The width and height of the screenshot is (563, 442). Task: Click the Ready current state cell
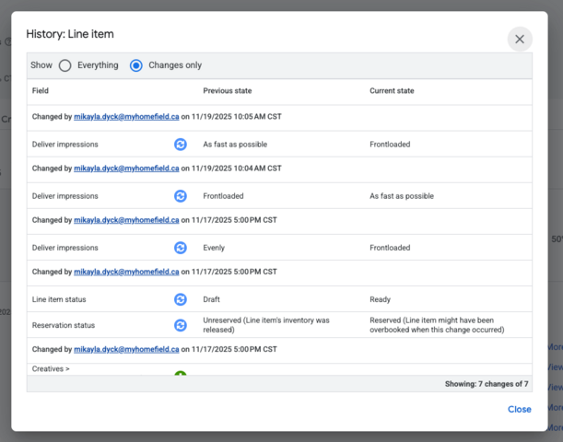coord(380,299)
